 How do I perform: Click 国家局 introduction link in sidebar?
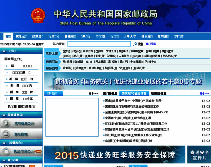click(13, 59)
